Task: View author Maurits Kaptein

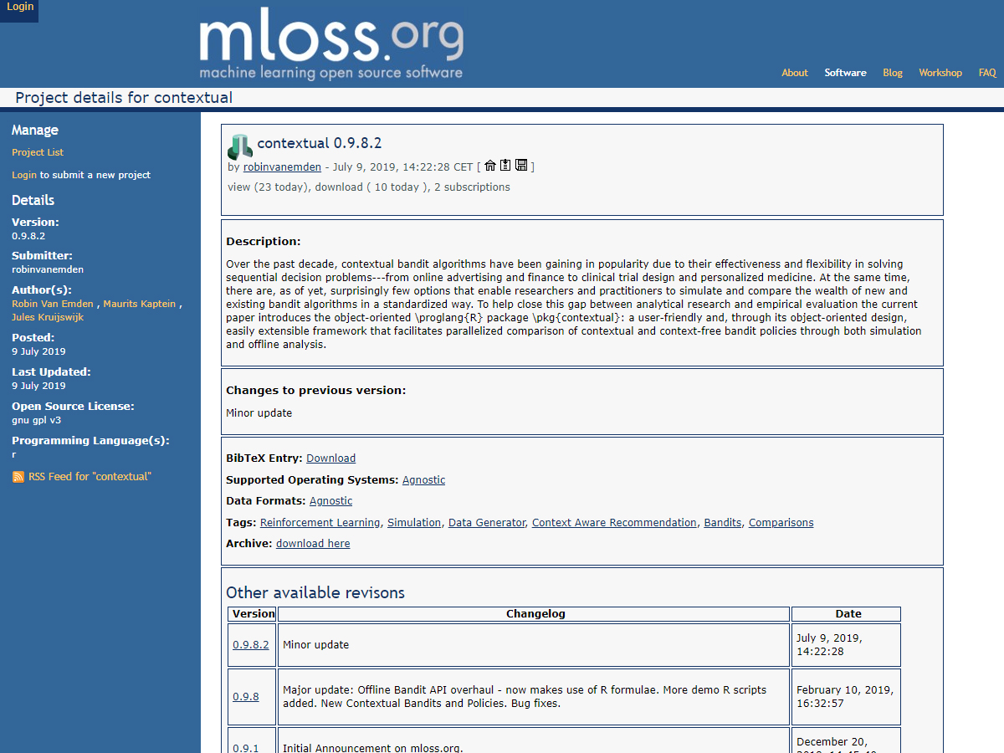Action: point(139,304)
